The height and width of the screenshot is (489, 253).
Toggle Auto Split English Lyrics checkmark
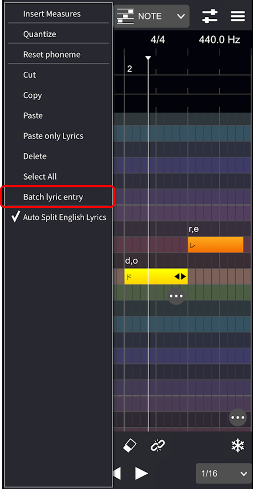coord(16,217)
